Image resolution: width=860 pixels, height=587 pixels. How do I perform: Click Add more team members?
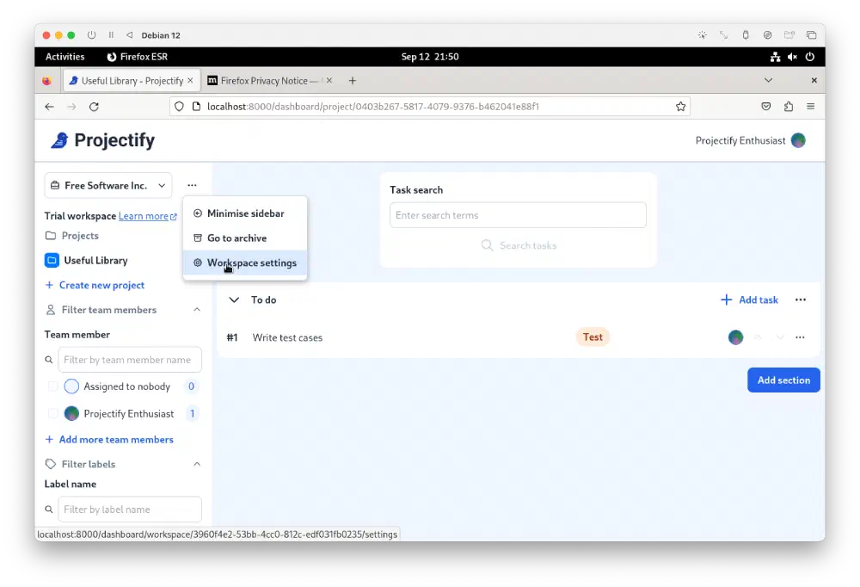[109, 439]
